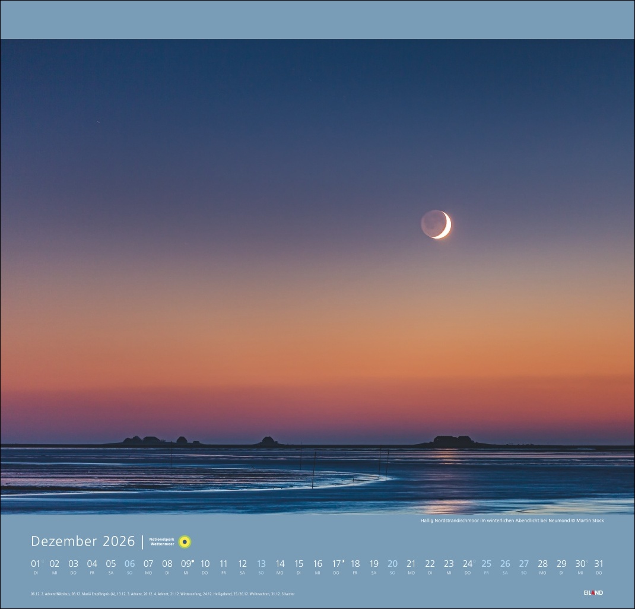Select Sunday the 13 in the calendar
Screen dimensions: 635x609
pyautogui.click(x=261, y=564)
